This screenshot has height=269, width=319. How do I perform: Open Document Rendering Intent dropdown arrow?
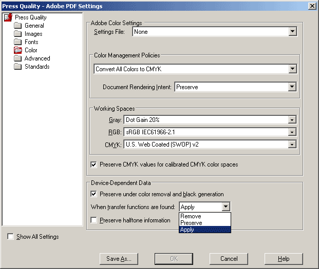292,87
